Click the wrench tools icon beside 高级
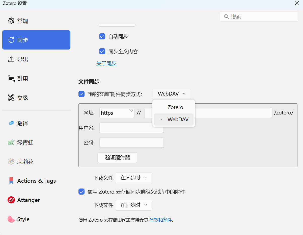 (x=11, y=98)
